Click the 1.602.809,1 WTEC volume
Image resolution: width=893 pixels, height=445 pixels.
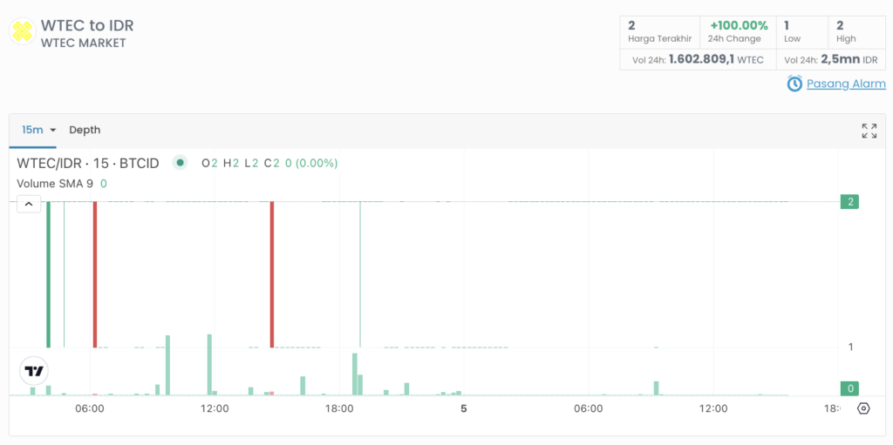point(698,60)
